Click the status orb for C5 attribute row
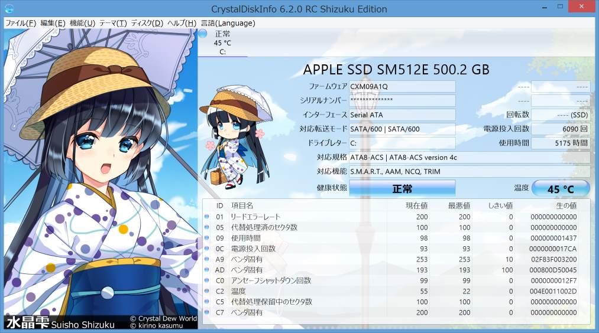The height and width of the screenshot is (333, 599). (207, 302)
